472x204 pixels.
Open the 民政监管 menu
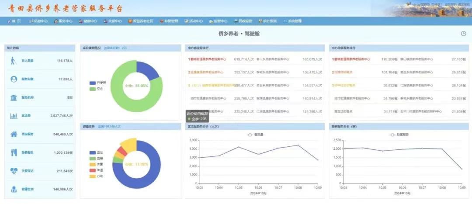243,21
